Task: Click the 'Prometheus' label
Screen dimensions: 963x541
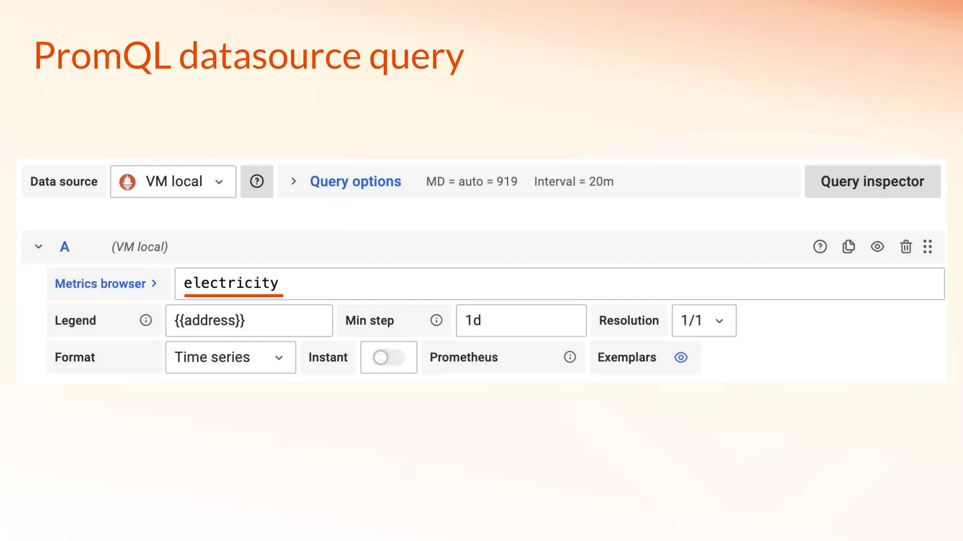Action: (464, 357)
